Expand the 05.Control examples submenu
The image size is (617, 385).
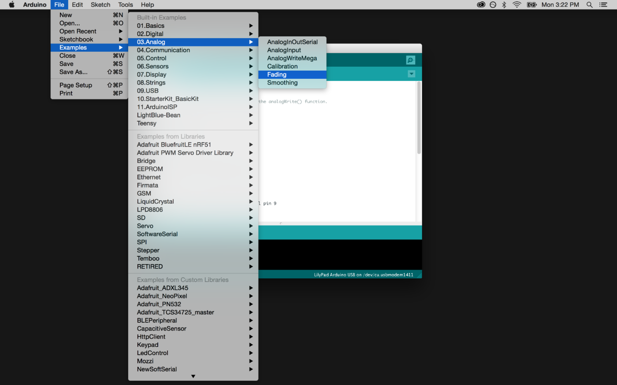(x=193, y=58)
